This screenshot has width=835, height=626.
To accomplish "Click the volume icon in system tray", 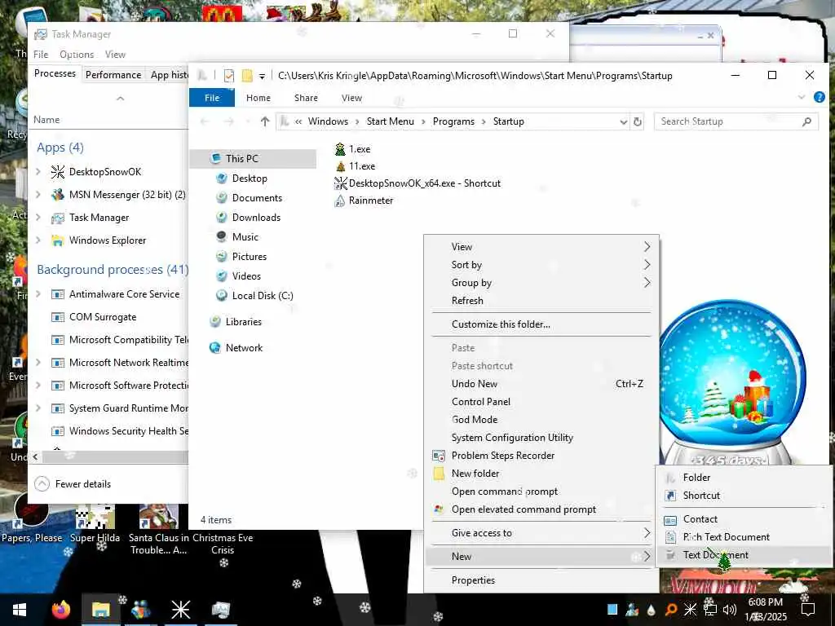I will 730,610.
